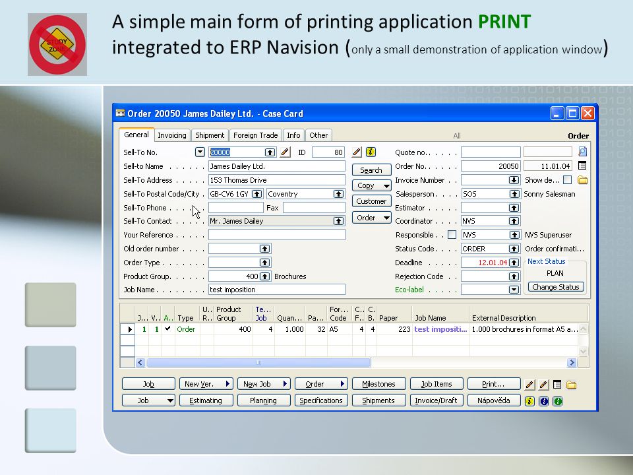
Task: Click lookup arrow in postal code GB-CV6 1GY field
Action: click(256, 194)
